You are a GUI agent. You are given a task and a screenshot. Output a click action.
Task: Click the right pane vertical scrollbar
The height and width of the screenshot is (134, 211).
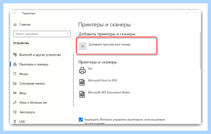point(200,51)
